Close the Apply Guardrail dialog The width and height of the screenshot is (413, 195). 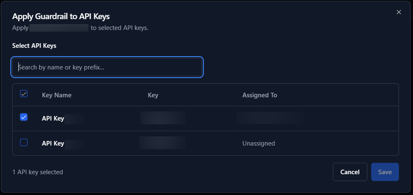pos(399,12)
